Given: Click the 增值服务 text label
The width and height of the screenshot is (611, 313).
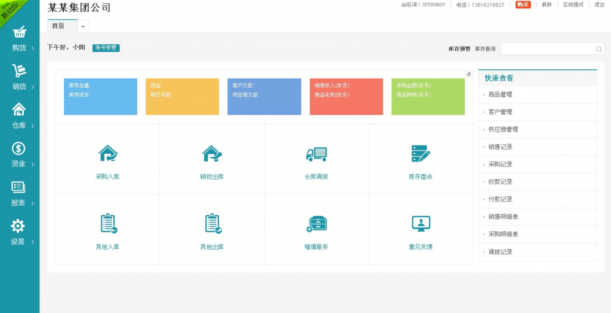Looking at the screenshot, I should 316,247.
